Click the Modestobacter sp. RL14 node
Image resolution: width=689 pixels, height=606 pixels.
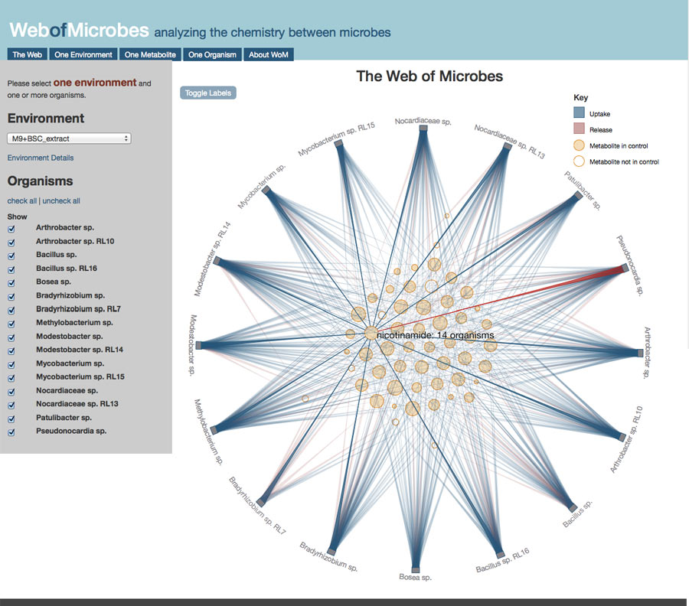pos(217,261)
